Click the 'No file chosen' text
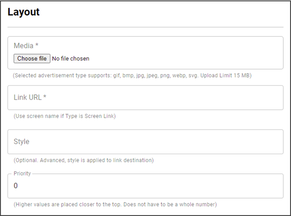The height and width of the screenshot is (216, 291). pos(70,59)
